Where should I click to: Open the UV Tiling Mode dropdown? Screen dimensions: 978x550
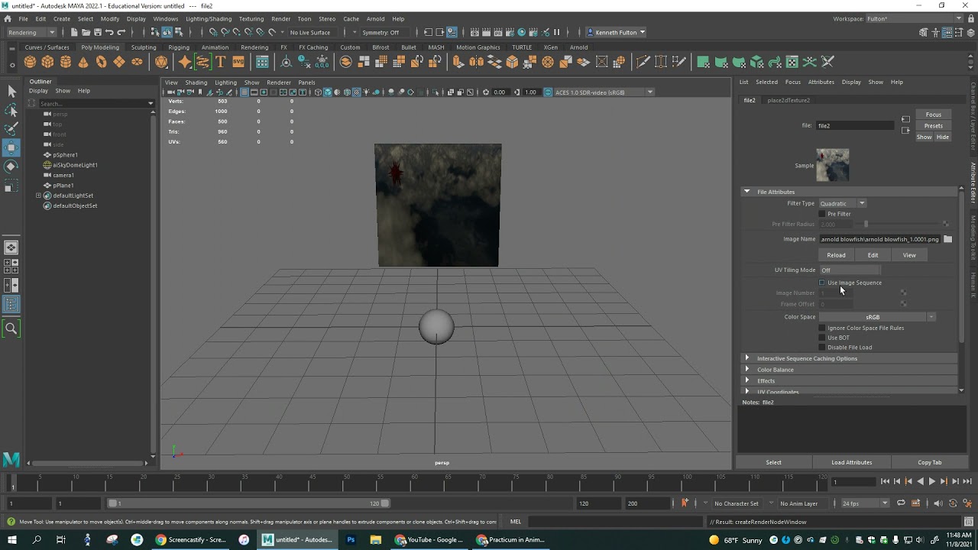850,270
